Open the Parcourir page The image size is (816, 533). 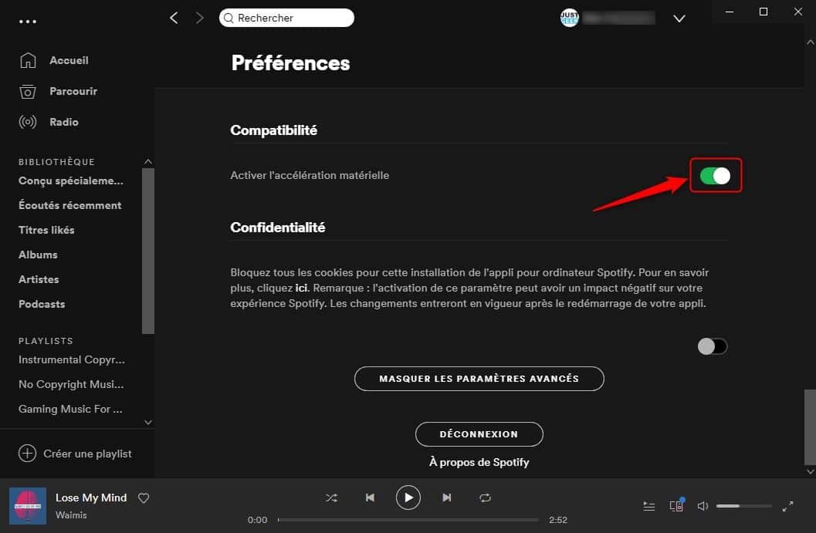tap(73, 92)
